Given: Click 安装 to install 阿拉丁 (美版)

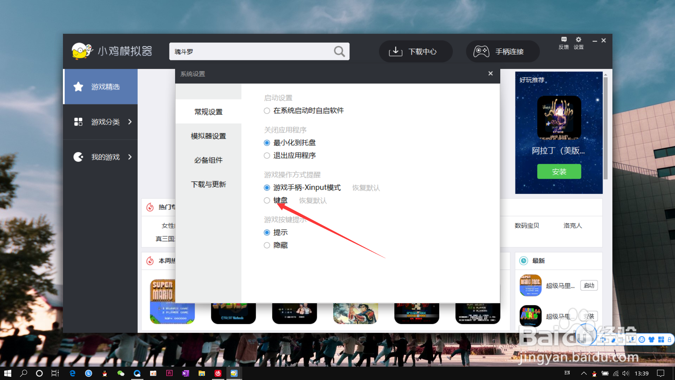Looking at the screenshot, I should [x=559, y=171].
